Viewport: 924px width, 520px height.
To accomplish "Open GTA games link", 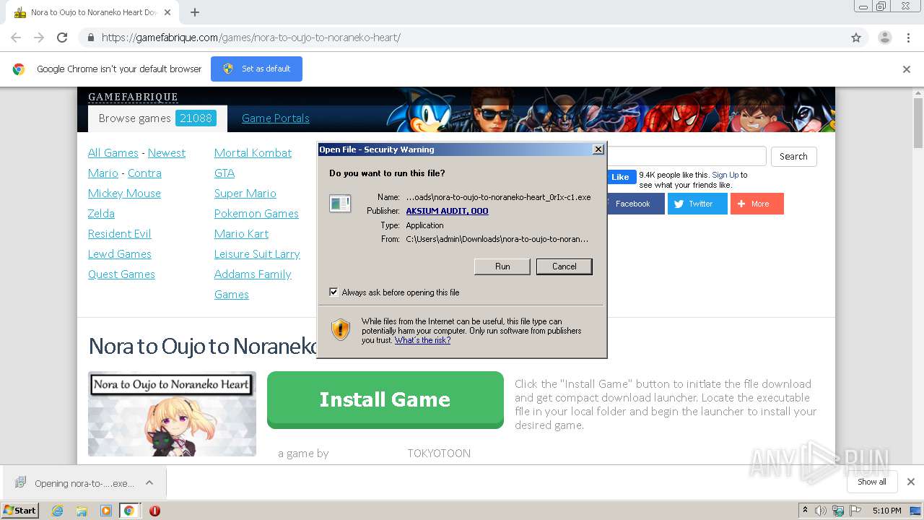I will click(225, 173).
